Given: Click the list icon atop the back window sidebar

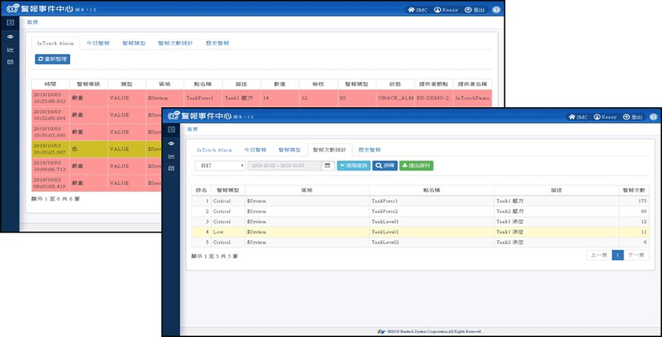Looking at the screenshot, I should pyautogui.click(x=10, y=23).
